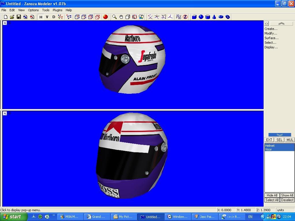295x221 pixels.
Task: Create a Box primitive
Action: tap(195, 17)
